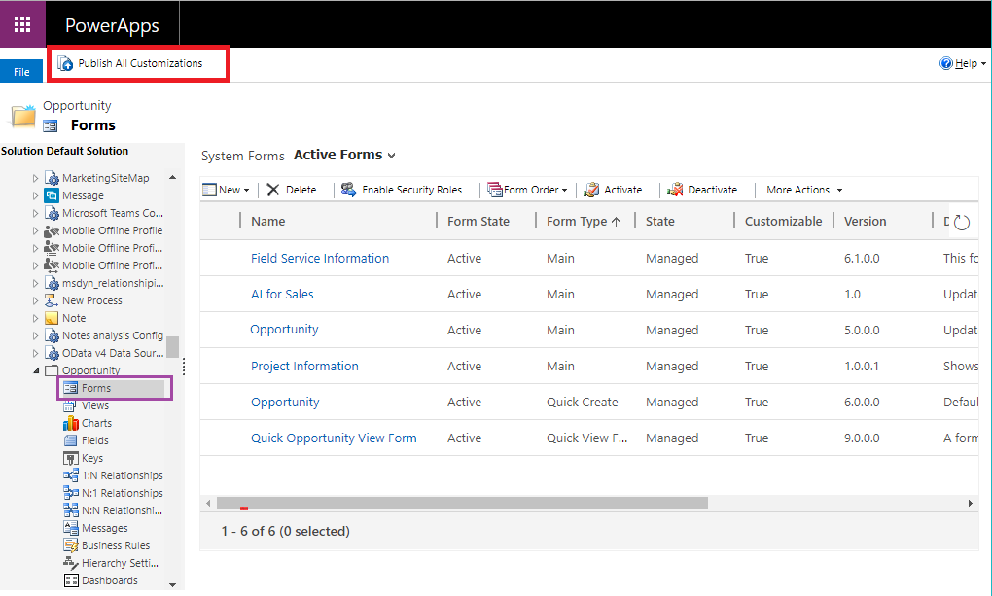
Task: Click the grid's scroll left arrow
Action: 208,504
